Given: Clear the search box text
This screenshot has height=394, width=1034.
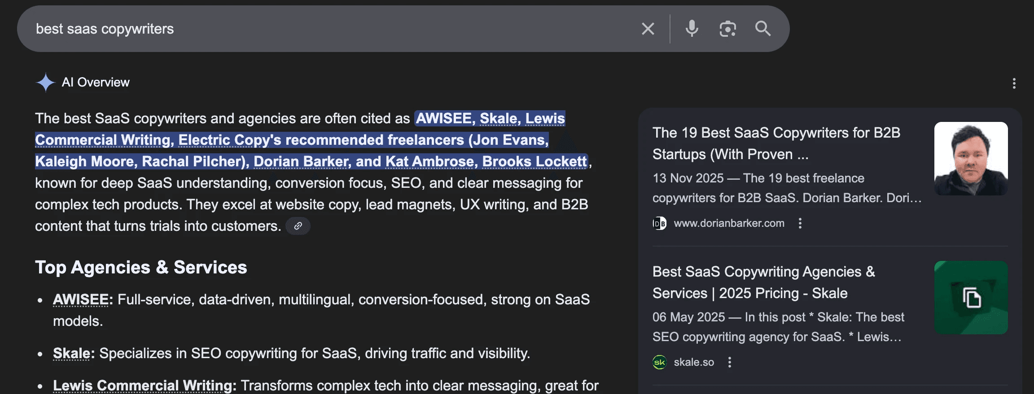Looking at the screenshot, I should click(648, 29).
